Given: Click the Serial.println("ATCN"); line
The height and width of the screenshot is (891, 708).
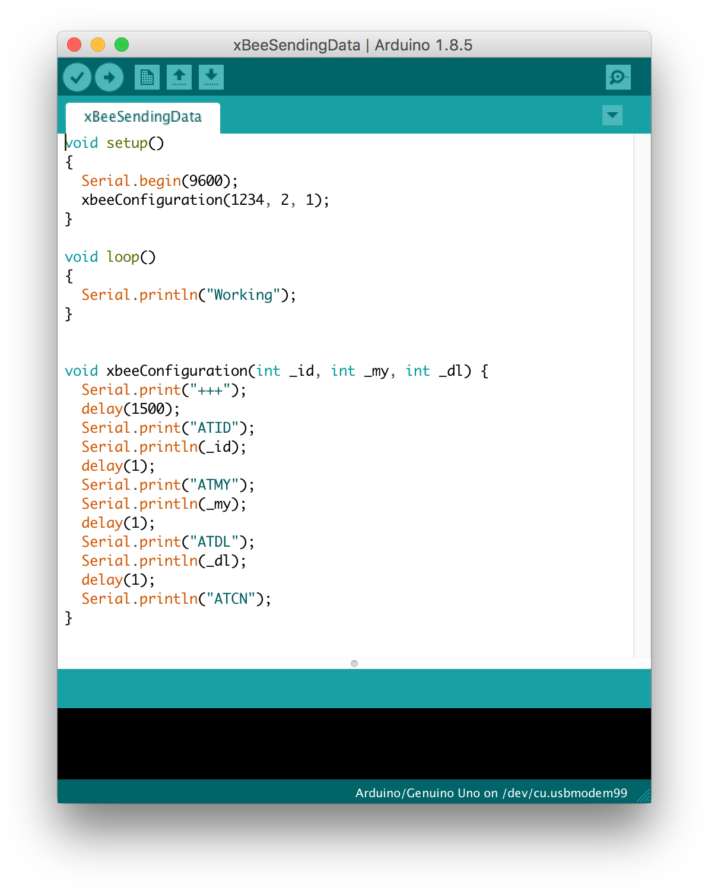Looking at the screenshot, I should coord(176,599).
